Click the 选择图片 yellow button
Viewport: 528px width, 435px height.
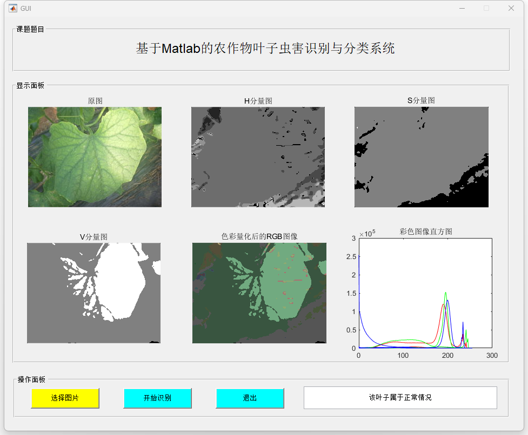click(65, 398)
